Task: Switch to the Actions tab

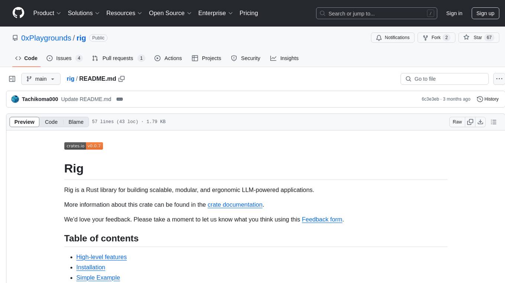Action: click(168, 58)
